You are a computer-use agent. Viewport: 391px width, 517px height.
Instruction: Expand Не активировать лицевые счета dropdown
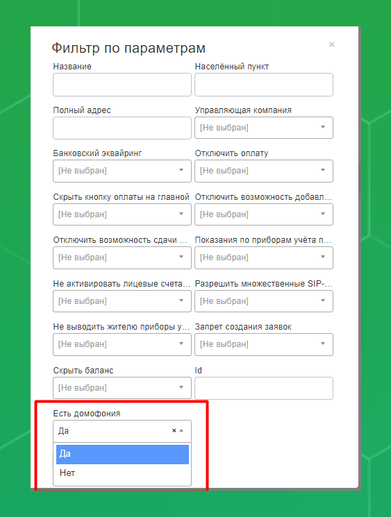coord(122,301)
